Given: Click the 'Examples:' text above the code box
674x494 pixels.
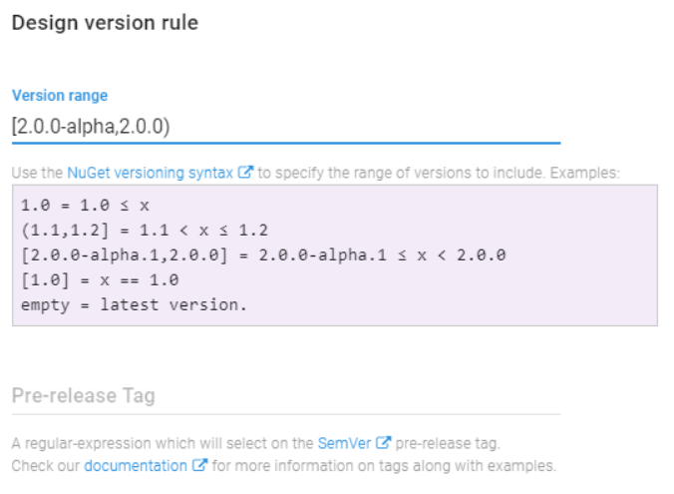Looking at the screenshot, I should pyautogui.click(x=585, y=173).
